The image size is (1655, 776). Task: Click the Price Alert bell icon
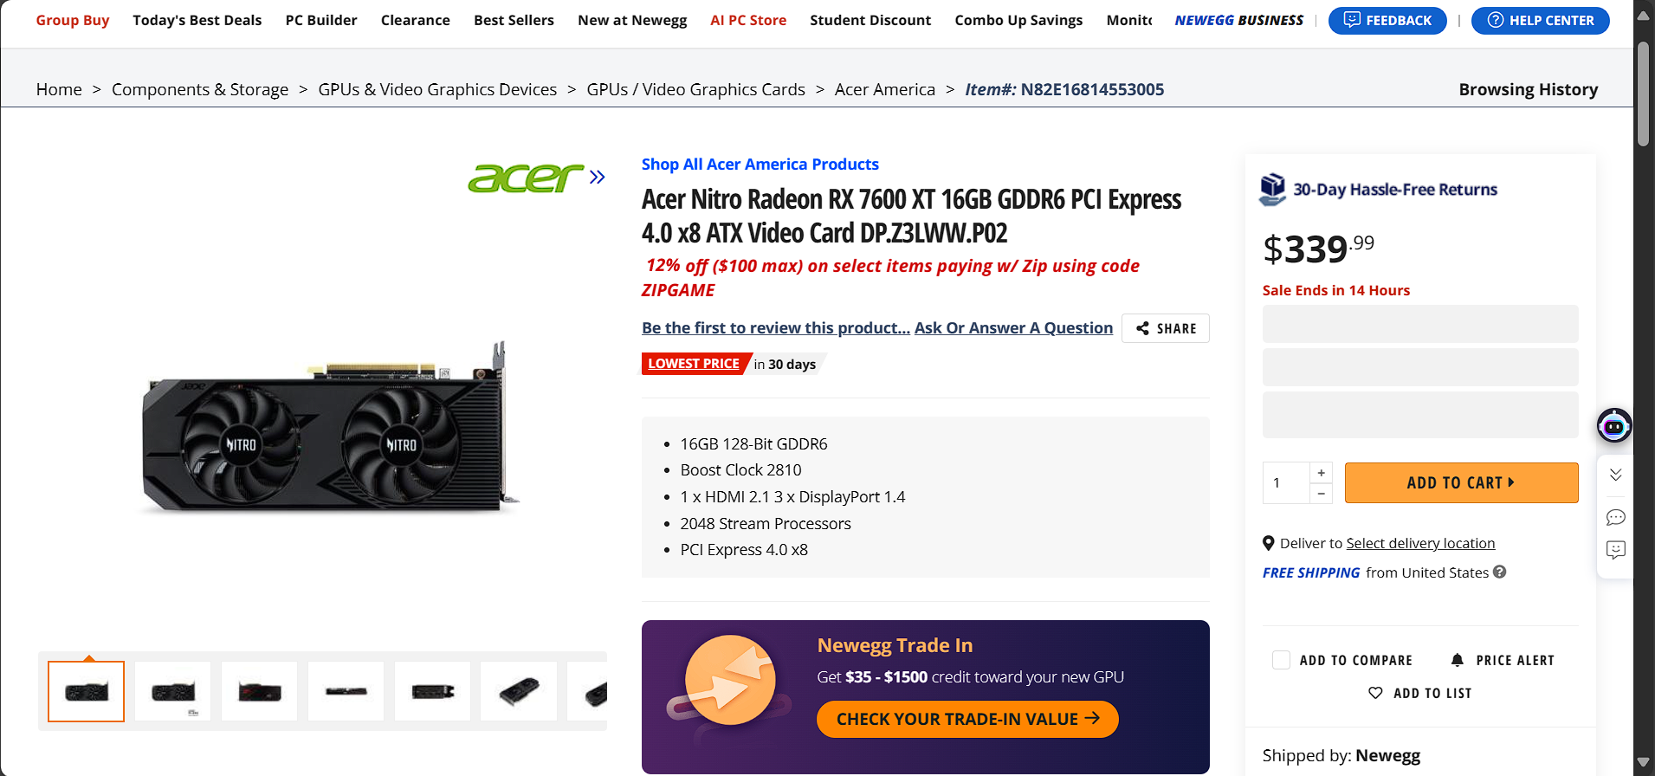1458,660
